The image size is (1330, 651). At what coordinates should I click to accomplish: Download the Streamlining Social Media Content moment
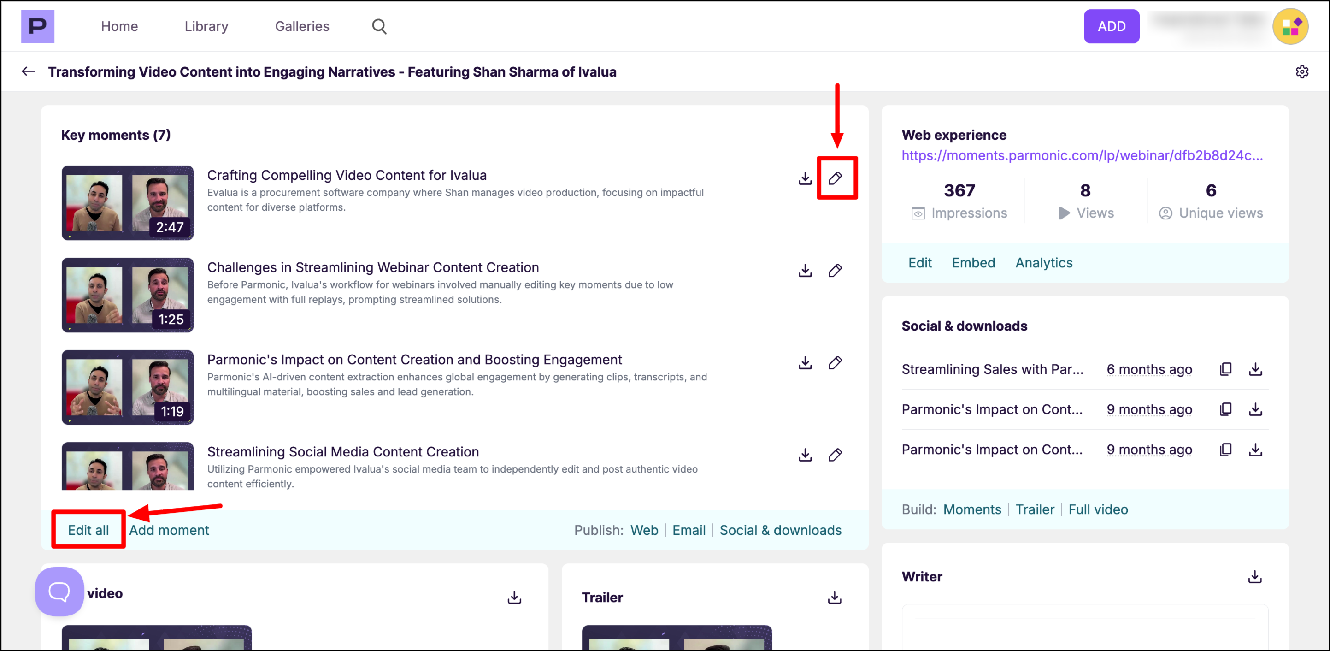click(x=805, y=455)
